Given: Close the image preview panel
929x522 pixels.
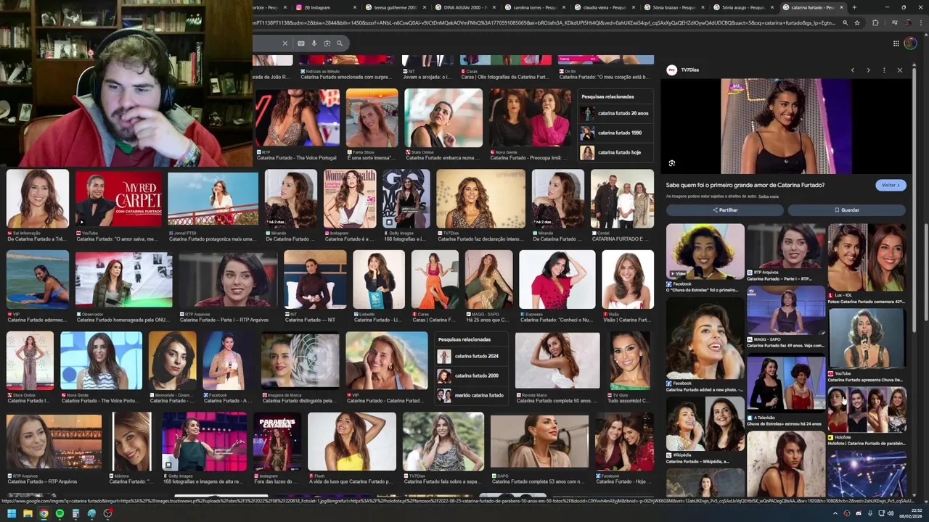Looking at the screenshot, I should tap(900, 70).
